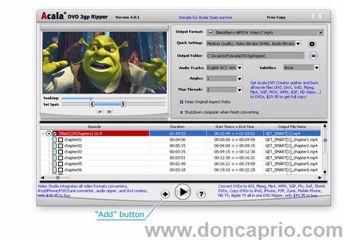Uncheck the Title01 row checkbox
This screenshot has height=240, width=345.
click(x=55, y=134)
